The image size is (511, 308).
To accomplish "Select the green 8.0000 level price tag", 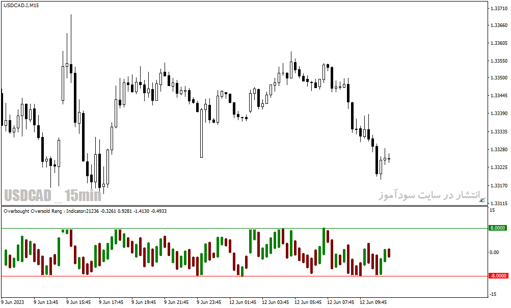I will (x=498, y=228).
